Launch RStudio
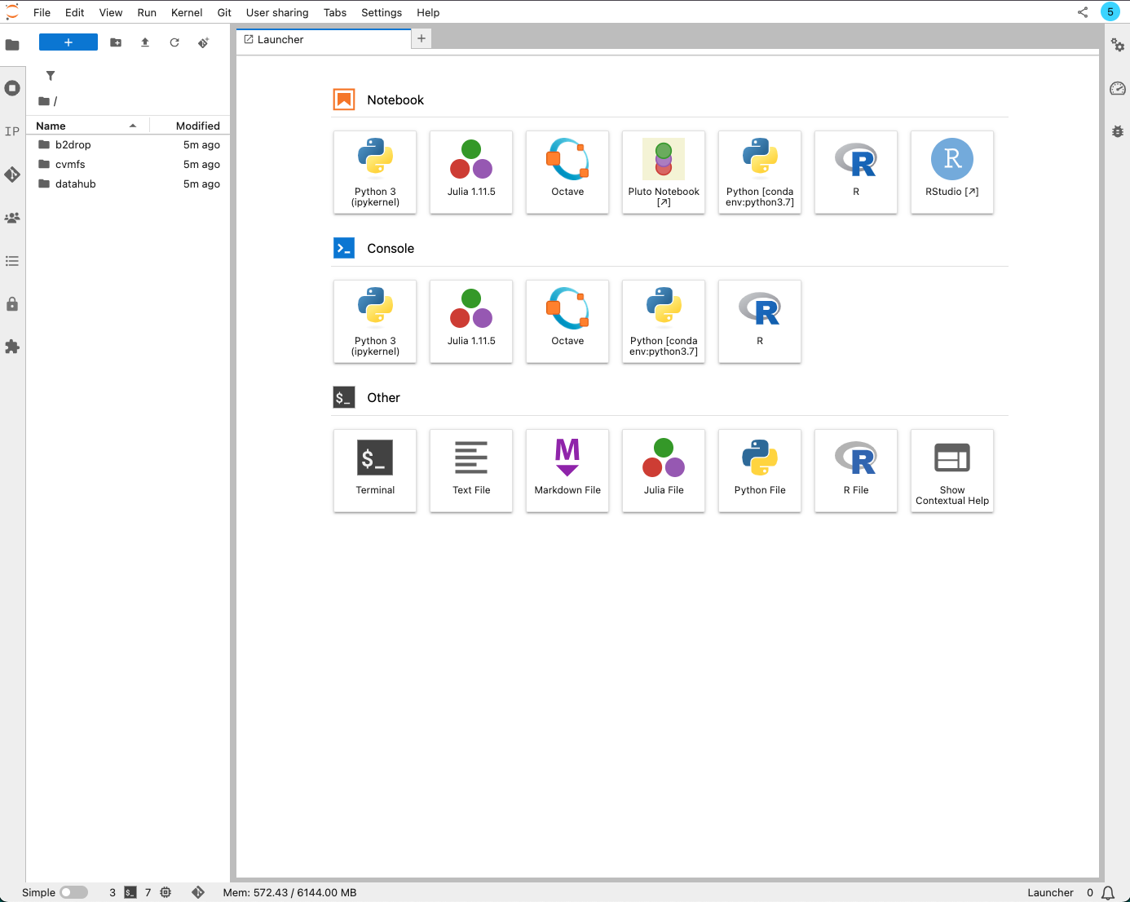Image resolution: width=1130 pixels, height=902 pixels. 952,172
